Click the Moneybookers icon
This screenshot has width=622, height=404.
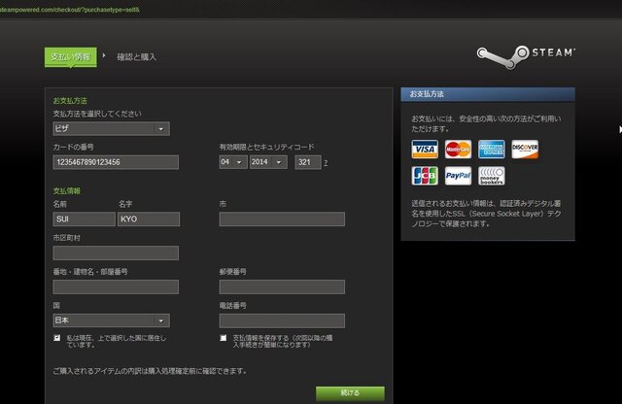click(492, 176)
